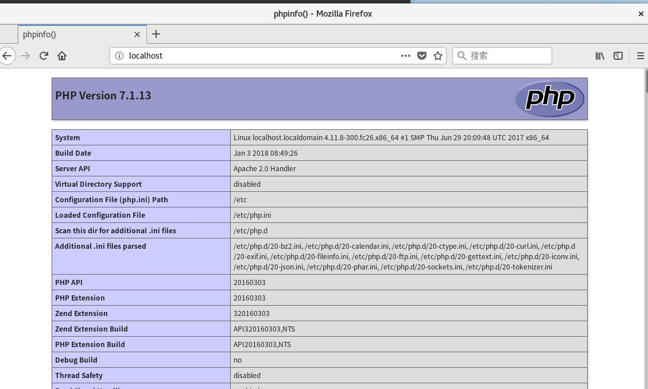Select the /etc/php.ini value
The height and width of the screenshot is (389, 648).
(252, 215)
